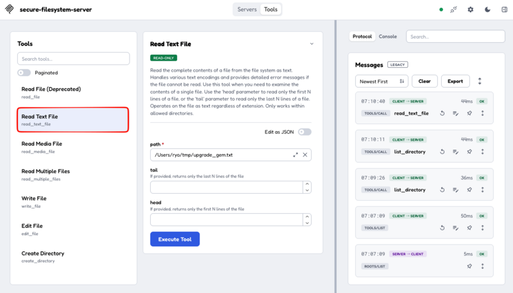Replay the 07:09:26 list_directory message
Screen dimensions: 513x293
[442, 189]
